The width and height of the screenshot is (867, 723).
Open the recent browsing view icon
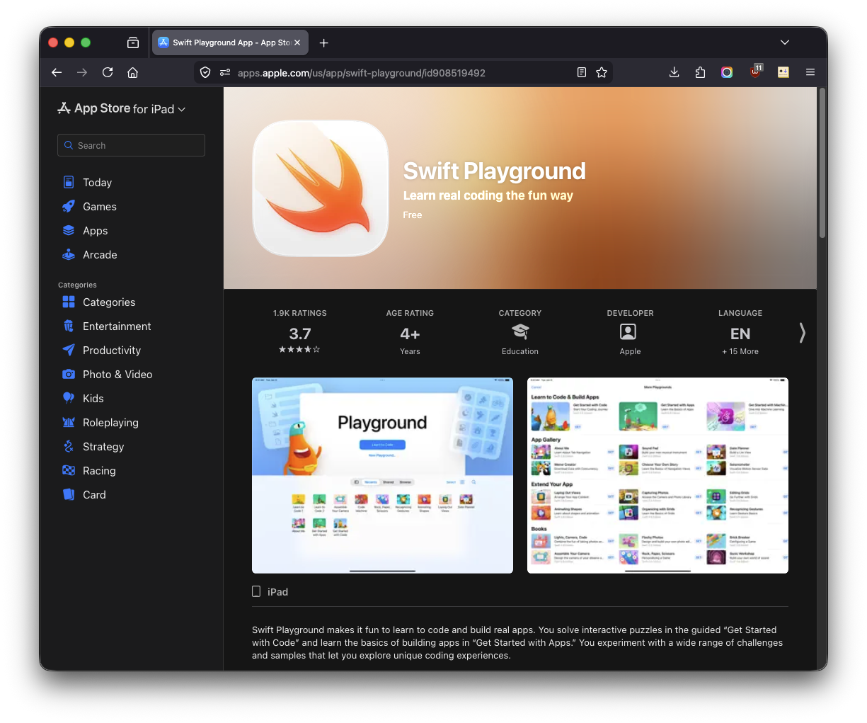[x=133, y=42]
